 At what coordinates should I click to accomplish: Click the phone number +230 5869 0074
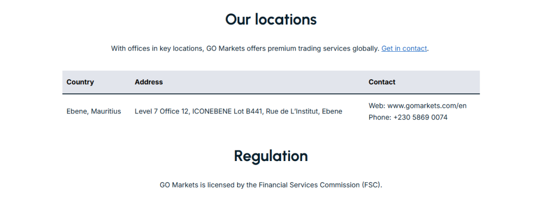(420, 117)
